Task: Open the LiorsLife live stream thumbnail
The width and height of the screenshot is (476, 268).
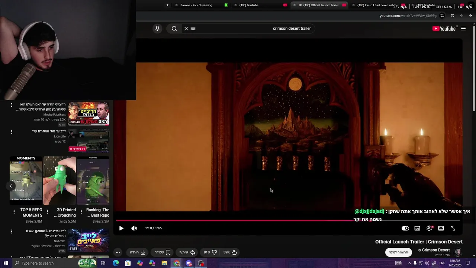Action: pos(89,140)
